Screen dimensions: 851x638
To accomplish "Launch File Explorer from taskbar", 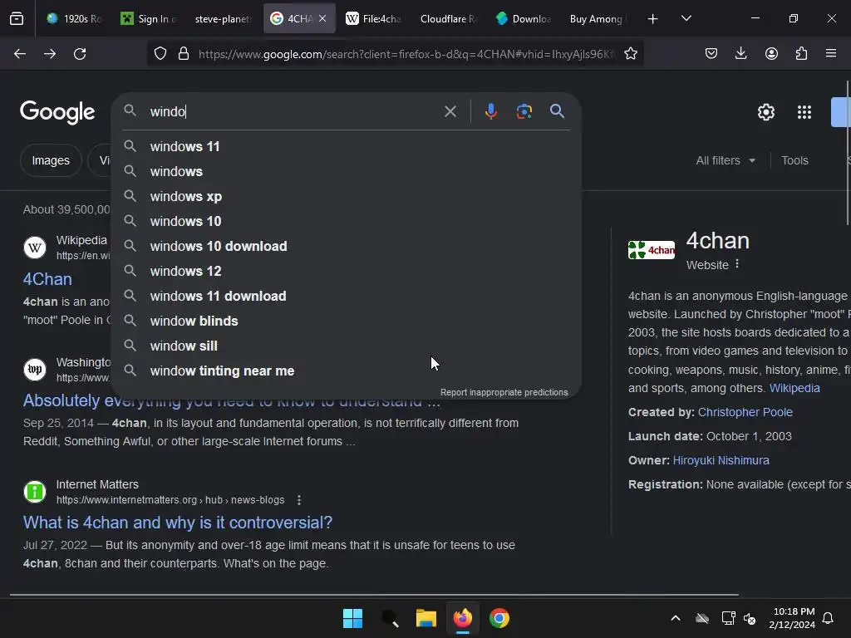I will 426,618.
